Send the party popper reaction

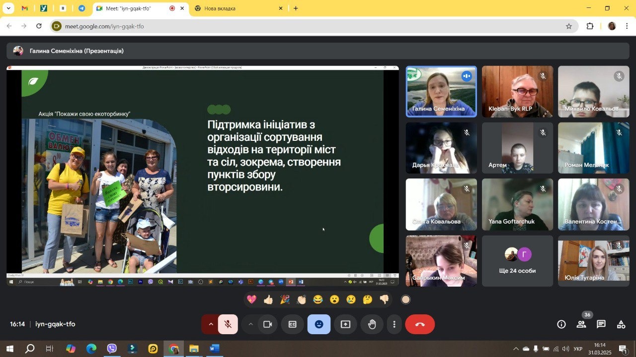pos(285,299)
